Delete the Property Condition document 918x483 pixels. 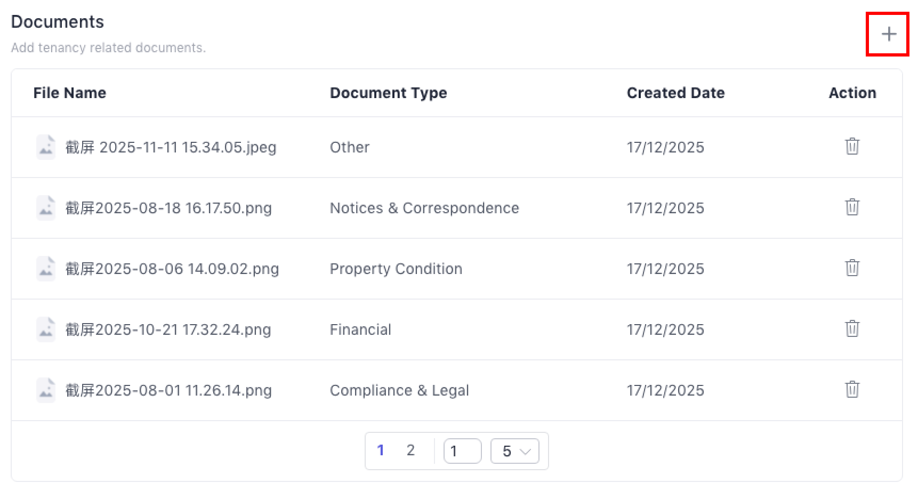pos(852,268)
